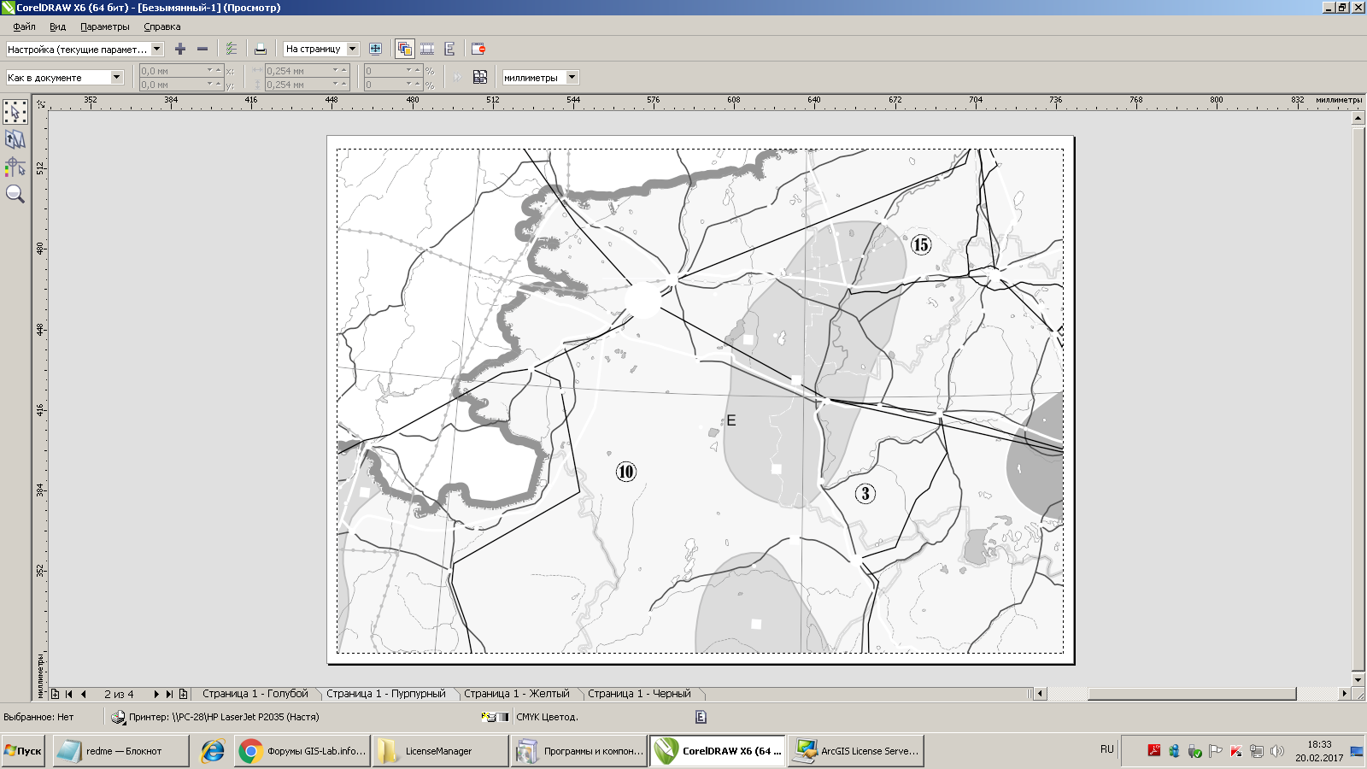Select the Zoom magnifier tool
Screen dimensions: 1367x769
[15, 194]
